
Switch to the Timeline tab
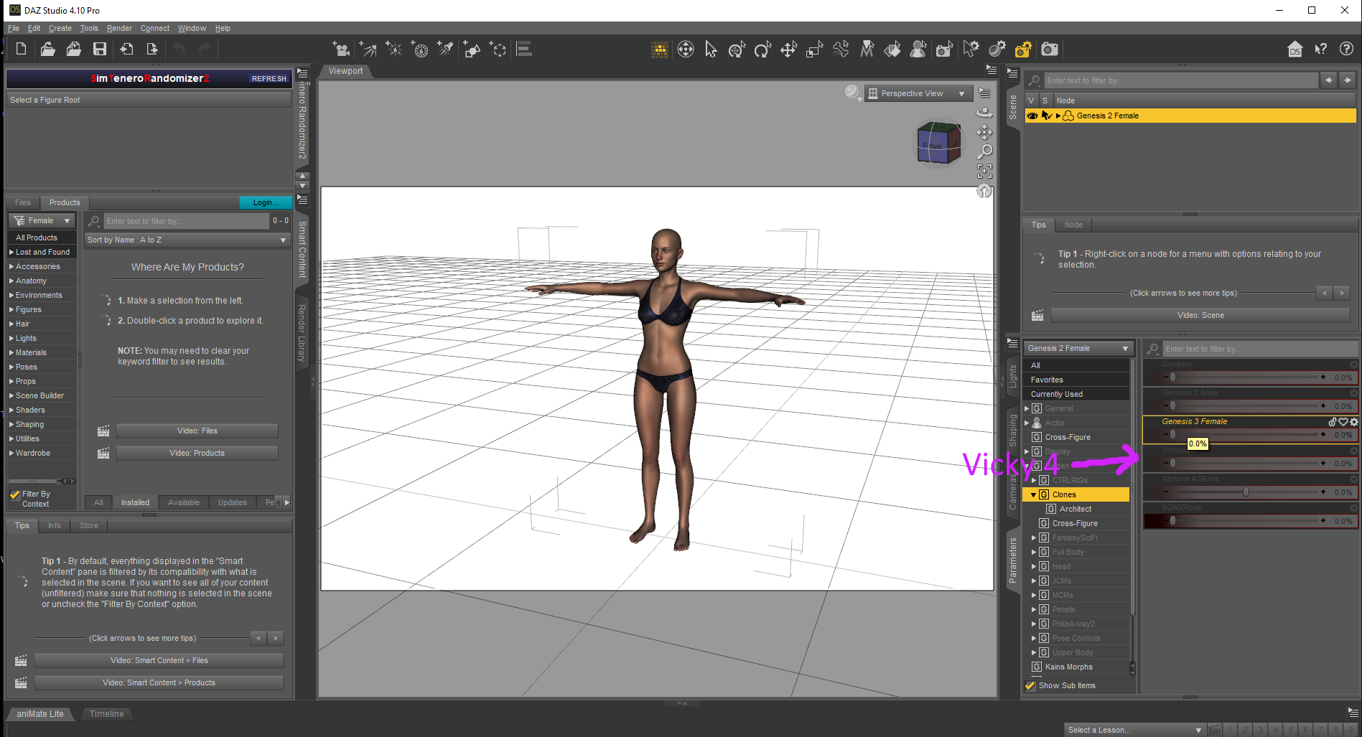point(107,713)
